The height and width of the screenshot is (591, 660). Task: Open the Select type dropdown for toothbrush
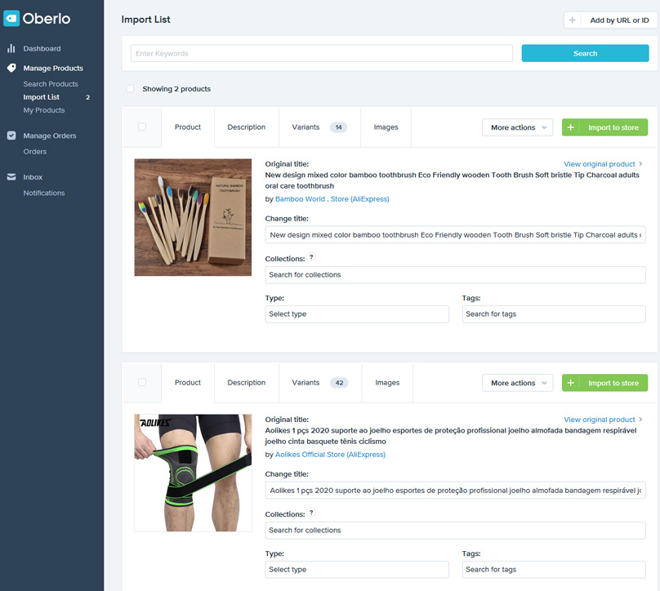[357, 314]
